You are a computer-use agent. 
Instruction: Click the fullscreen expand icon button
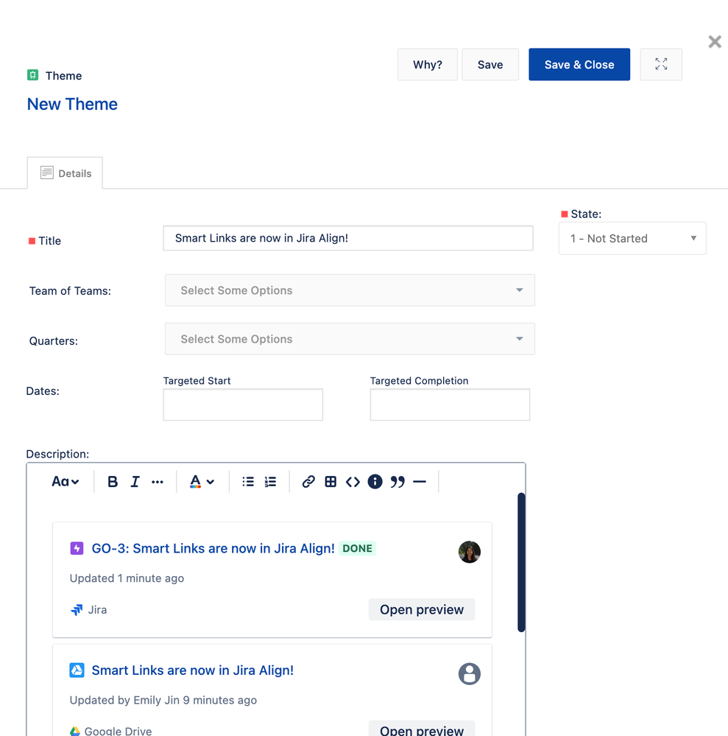(661, 64)
